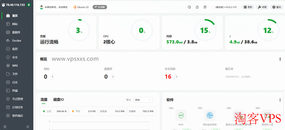Click the v10.0.2-LTS version label
Image resolution: width=285 pixels, height=130 pixels.
point(226,7)
